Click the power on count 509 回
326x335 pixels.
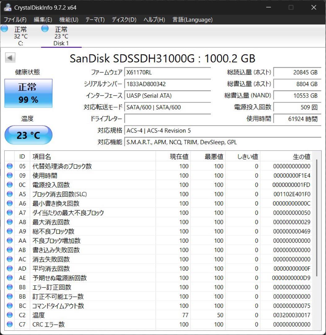pyautogui.click(x=297, y=107)
